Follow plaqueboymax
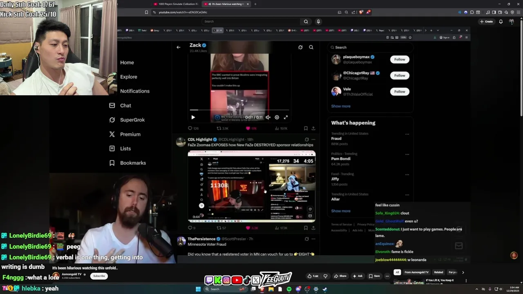523x294 pixels. click(x=400, y=59)
